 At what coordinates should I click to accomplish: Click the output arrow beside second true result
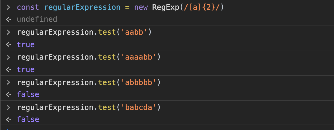[x=8, y=69]
